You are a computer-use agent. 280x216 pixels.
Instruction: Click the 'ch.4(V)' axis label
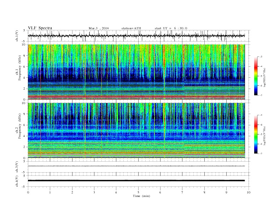17,181
